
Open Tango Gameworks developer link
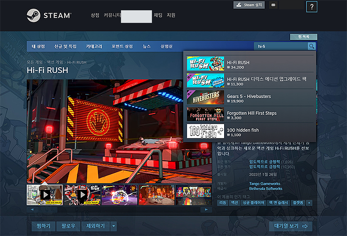(264, 184)
